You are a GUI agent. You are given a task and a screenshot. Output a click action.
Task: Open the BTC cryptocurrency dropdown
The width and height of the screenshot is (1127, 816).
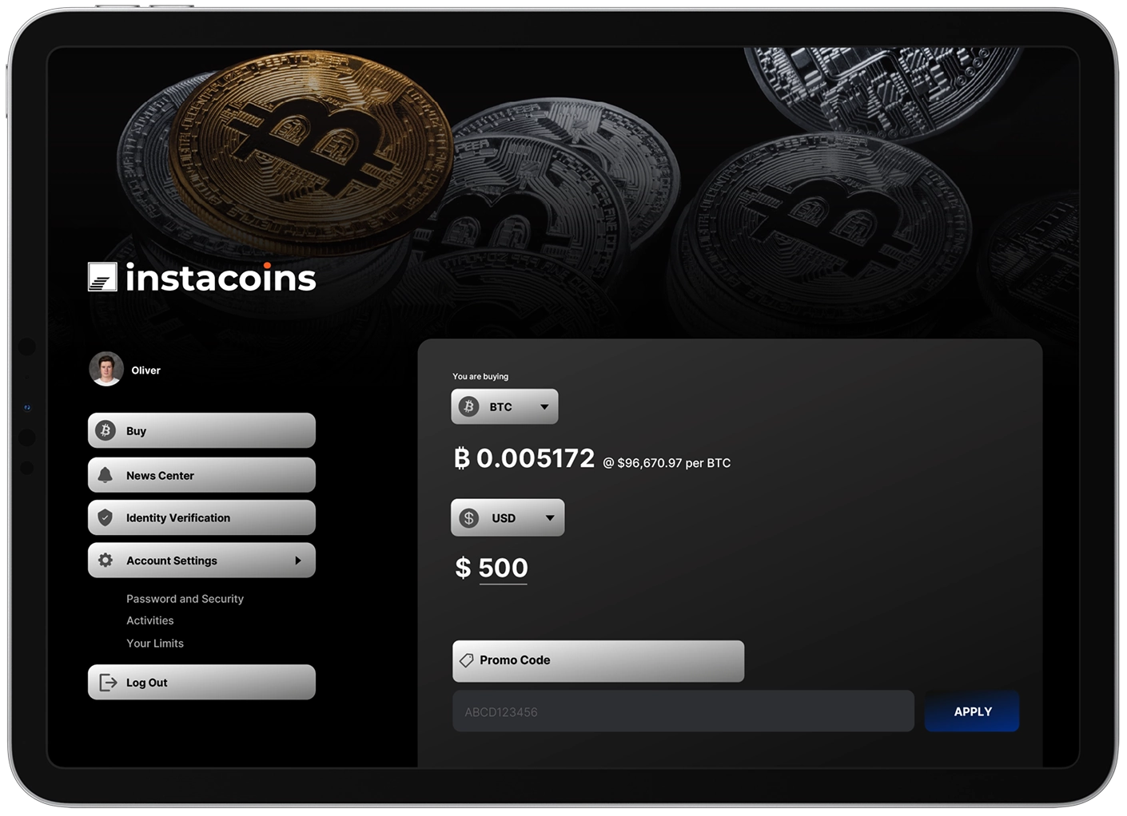[504, 406]
